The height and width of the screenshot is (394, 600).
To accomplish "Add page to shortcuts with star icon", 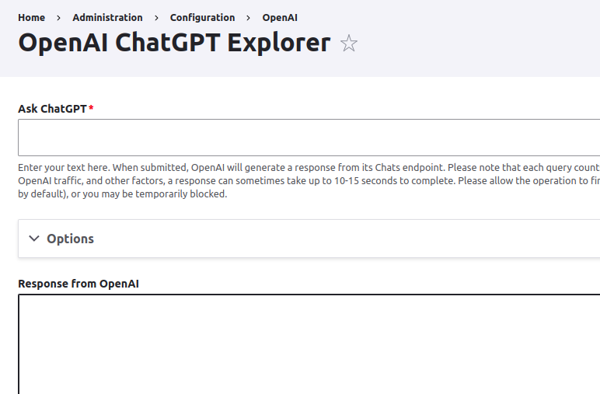I will pyautogui.click(x=349, y=43).
